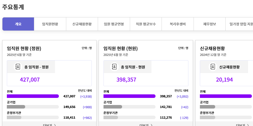Screen dimensions: 253x126
Task: Open the 신규채용현황 tab
Action: click(x=82, y=24)
